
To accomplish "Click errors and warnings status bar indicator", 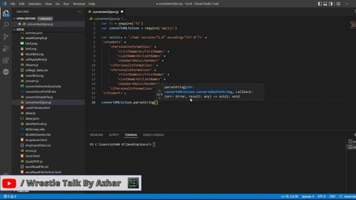I will pos(10,196).
